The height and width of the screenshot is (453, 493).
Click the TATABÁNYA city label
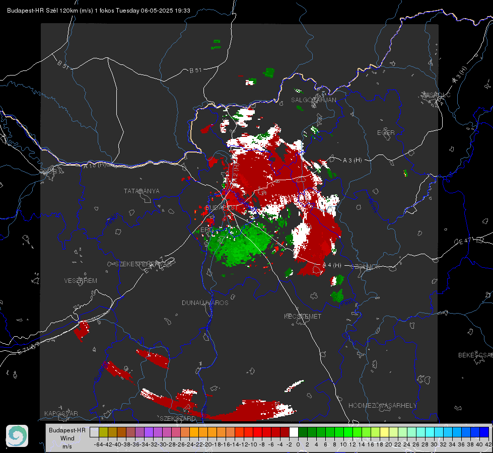(142, 191)
